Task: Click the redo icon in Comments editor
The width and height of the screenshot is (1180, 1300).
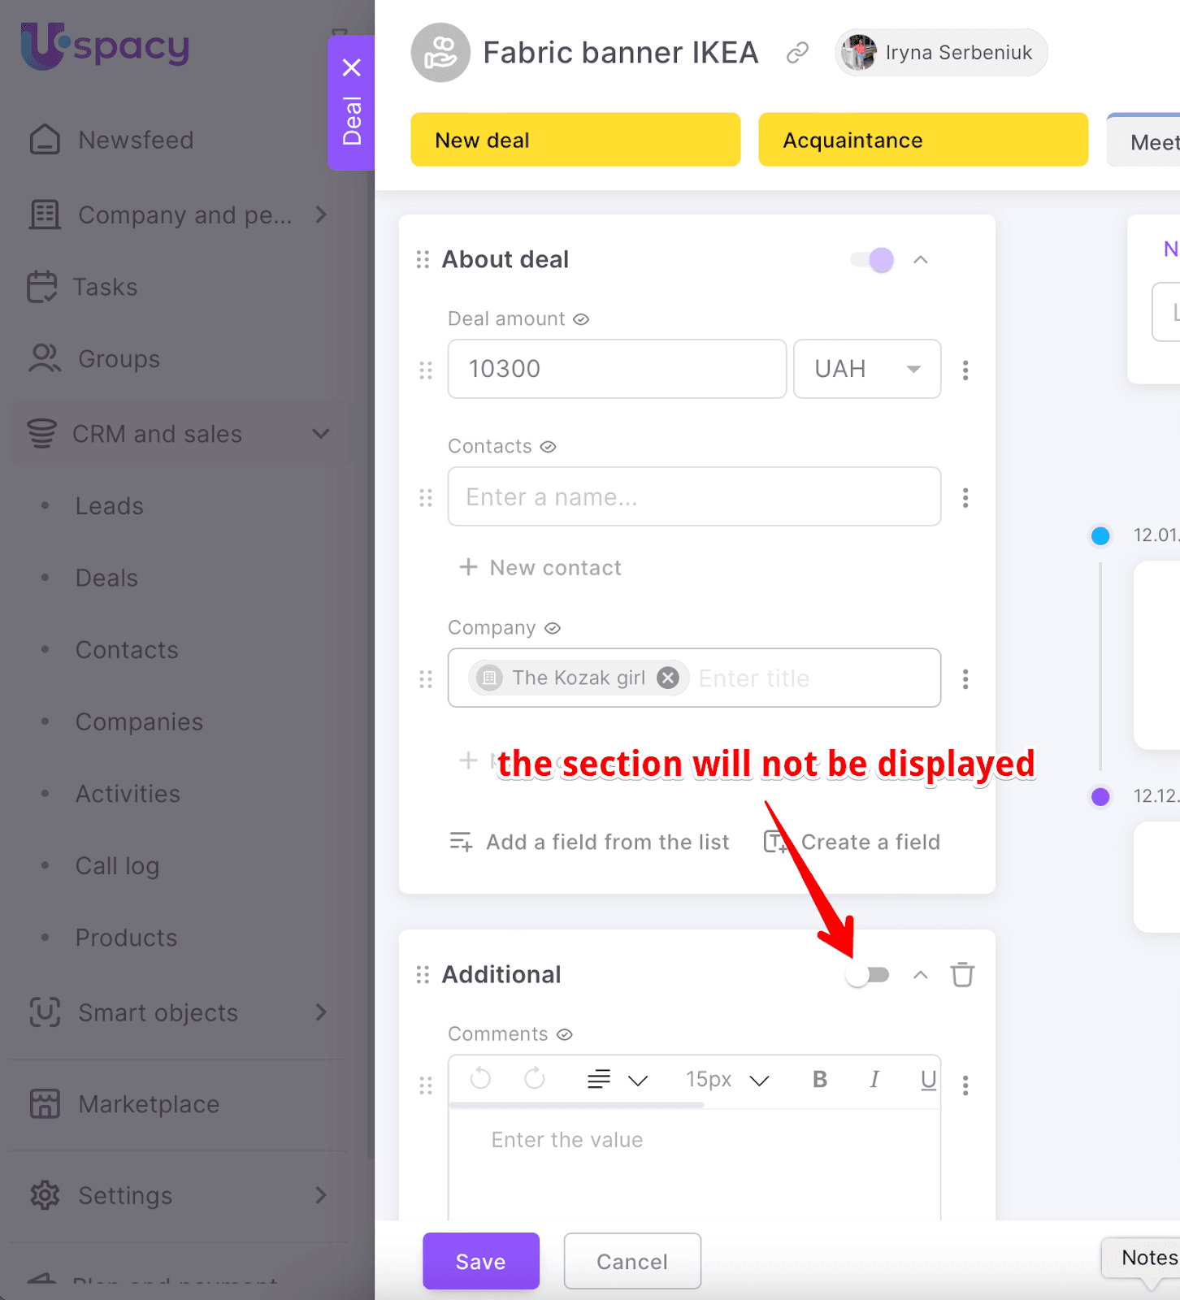Action: pyautogui.click(x=534, y=1079)
